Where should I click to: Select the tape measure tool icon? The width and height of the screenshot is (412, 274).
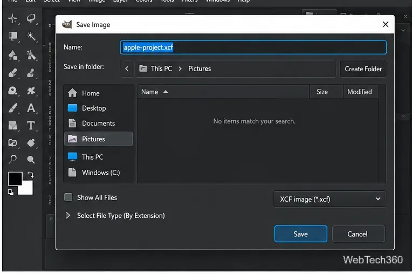[12, 91]
